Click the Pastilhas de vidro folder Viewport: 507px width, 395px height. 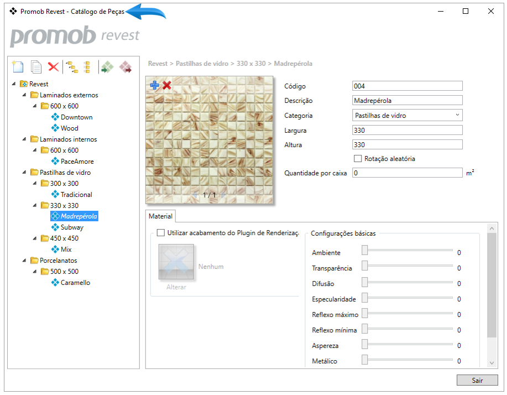tap(60, 173)
